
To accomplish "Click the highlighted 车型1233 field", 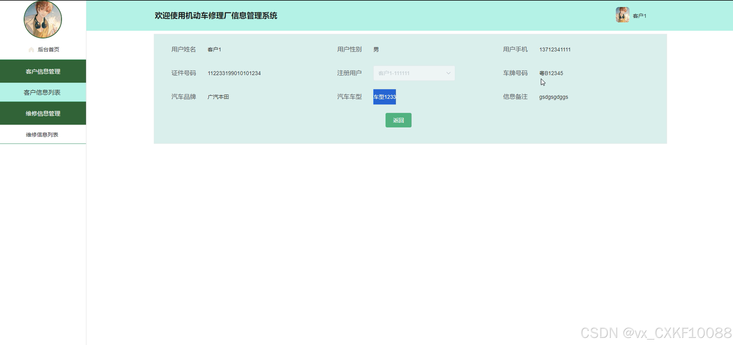I will pyautogui.click(x=384, y=97).
